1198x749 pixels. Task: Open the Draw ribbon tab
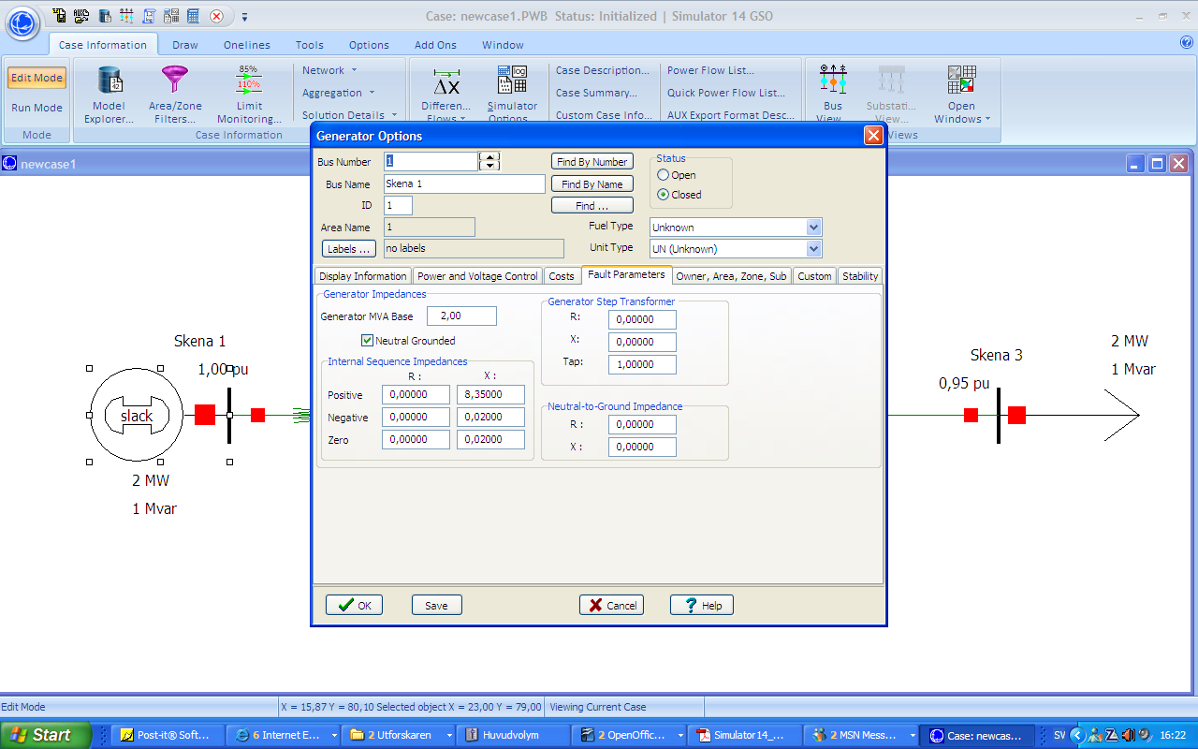(x=185, y=45)
